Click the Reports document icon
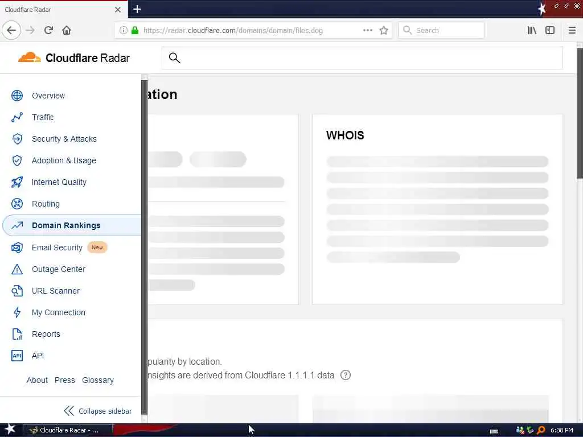 [17, 334]
